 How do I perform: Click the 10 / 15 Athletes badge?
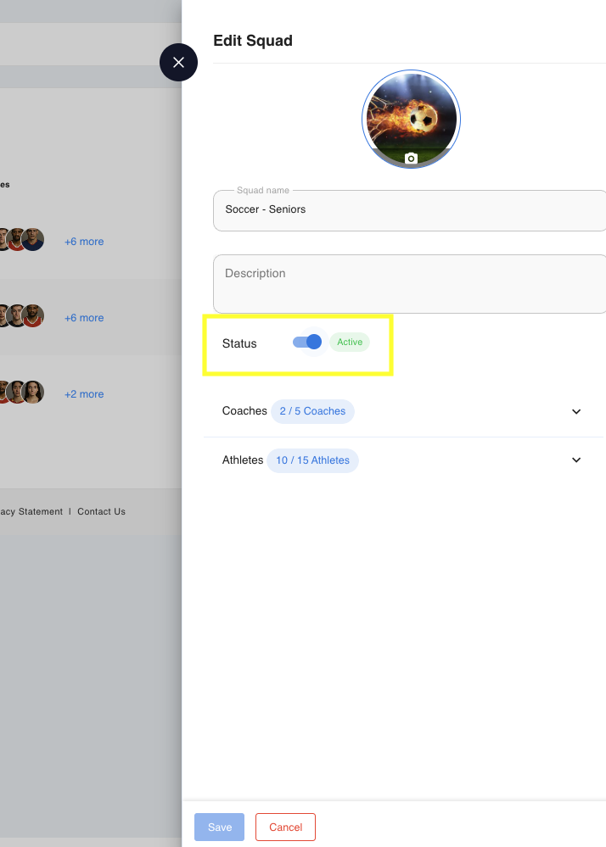[312, 460]
